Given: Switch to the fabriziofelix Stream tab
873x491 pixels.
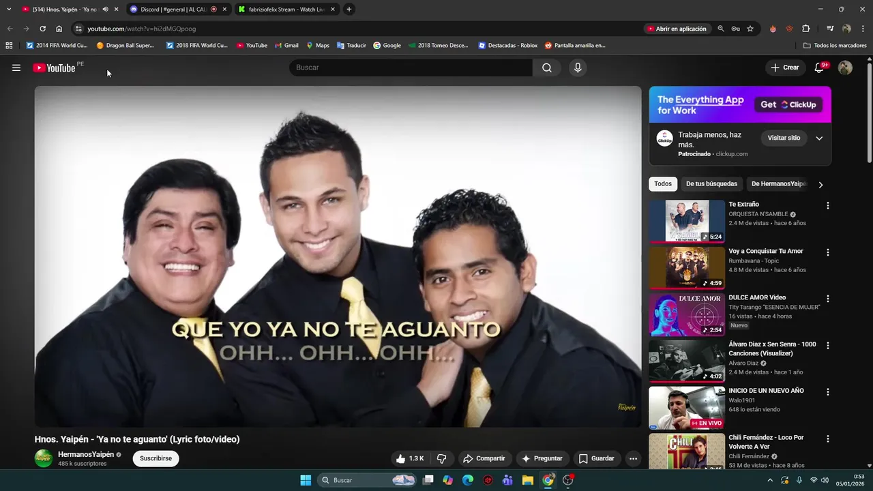Looking at the screenshot, I should pyautogui.click(x=286, y=9).
